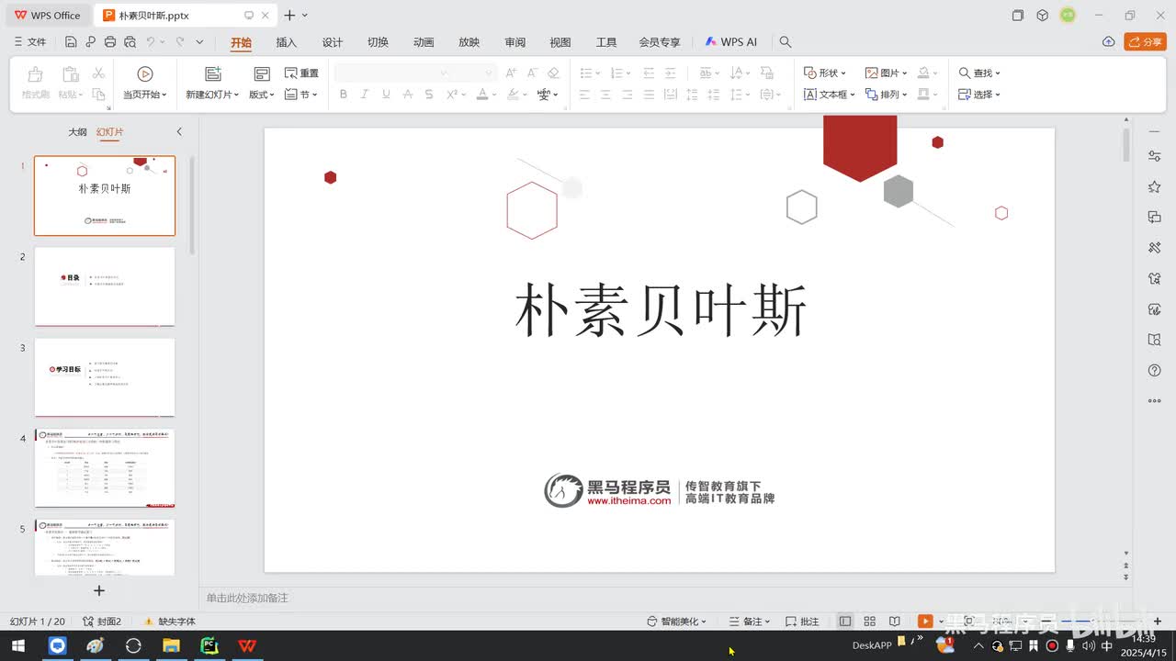Open PyCharm from the taskbar
This screenshot has width=1176, height=661.
coord(209,646)
